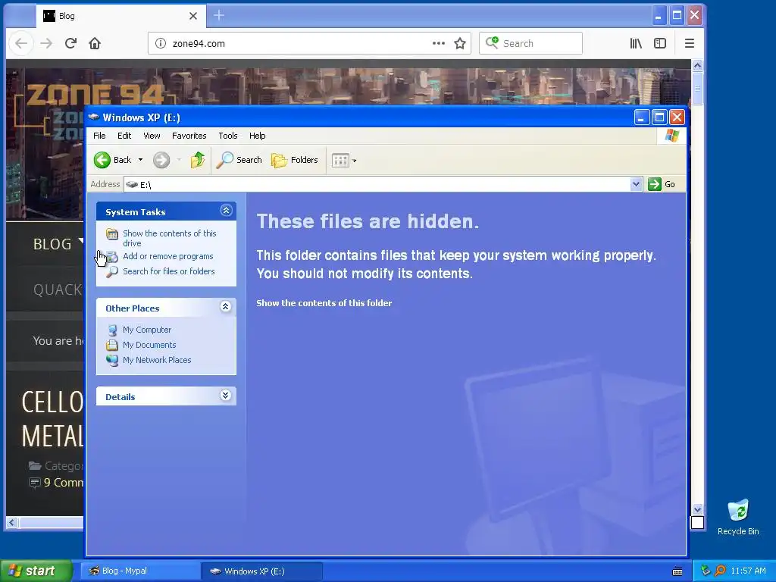Reload the page in the browser
This screenshot has height=582, width=776.
click(x=70, y=43)
